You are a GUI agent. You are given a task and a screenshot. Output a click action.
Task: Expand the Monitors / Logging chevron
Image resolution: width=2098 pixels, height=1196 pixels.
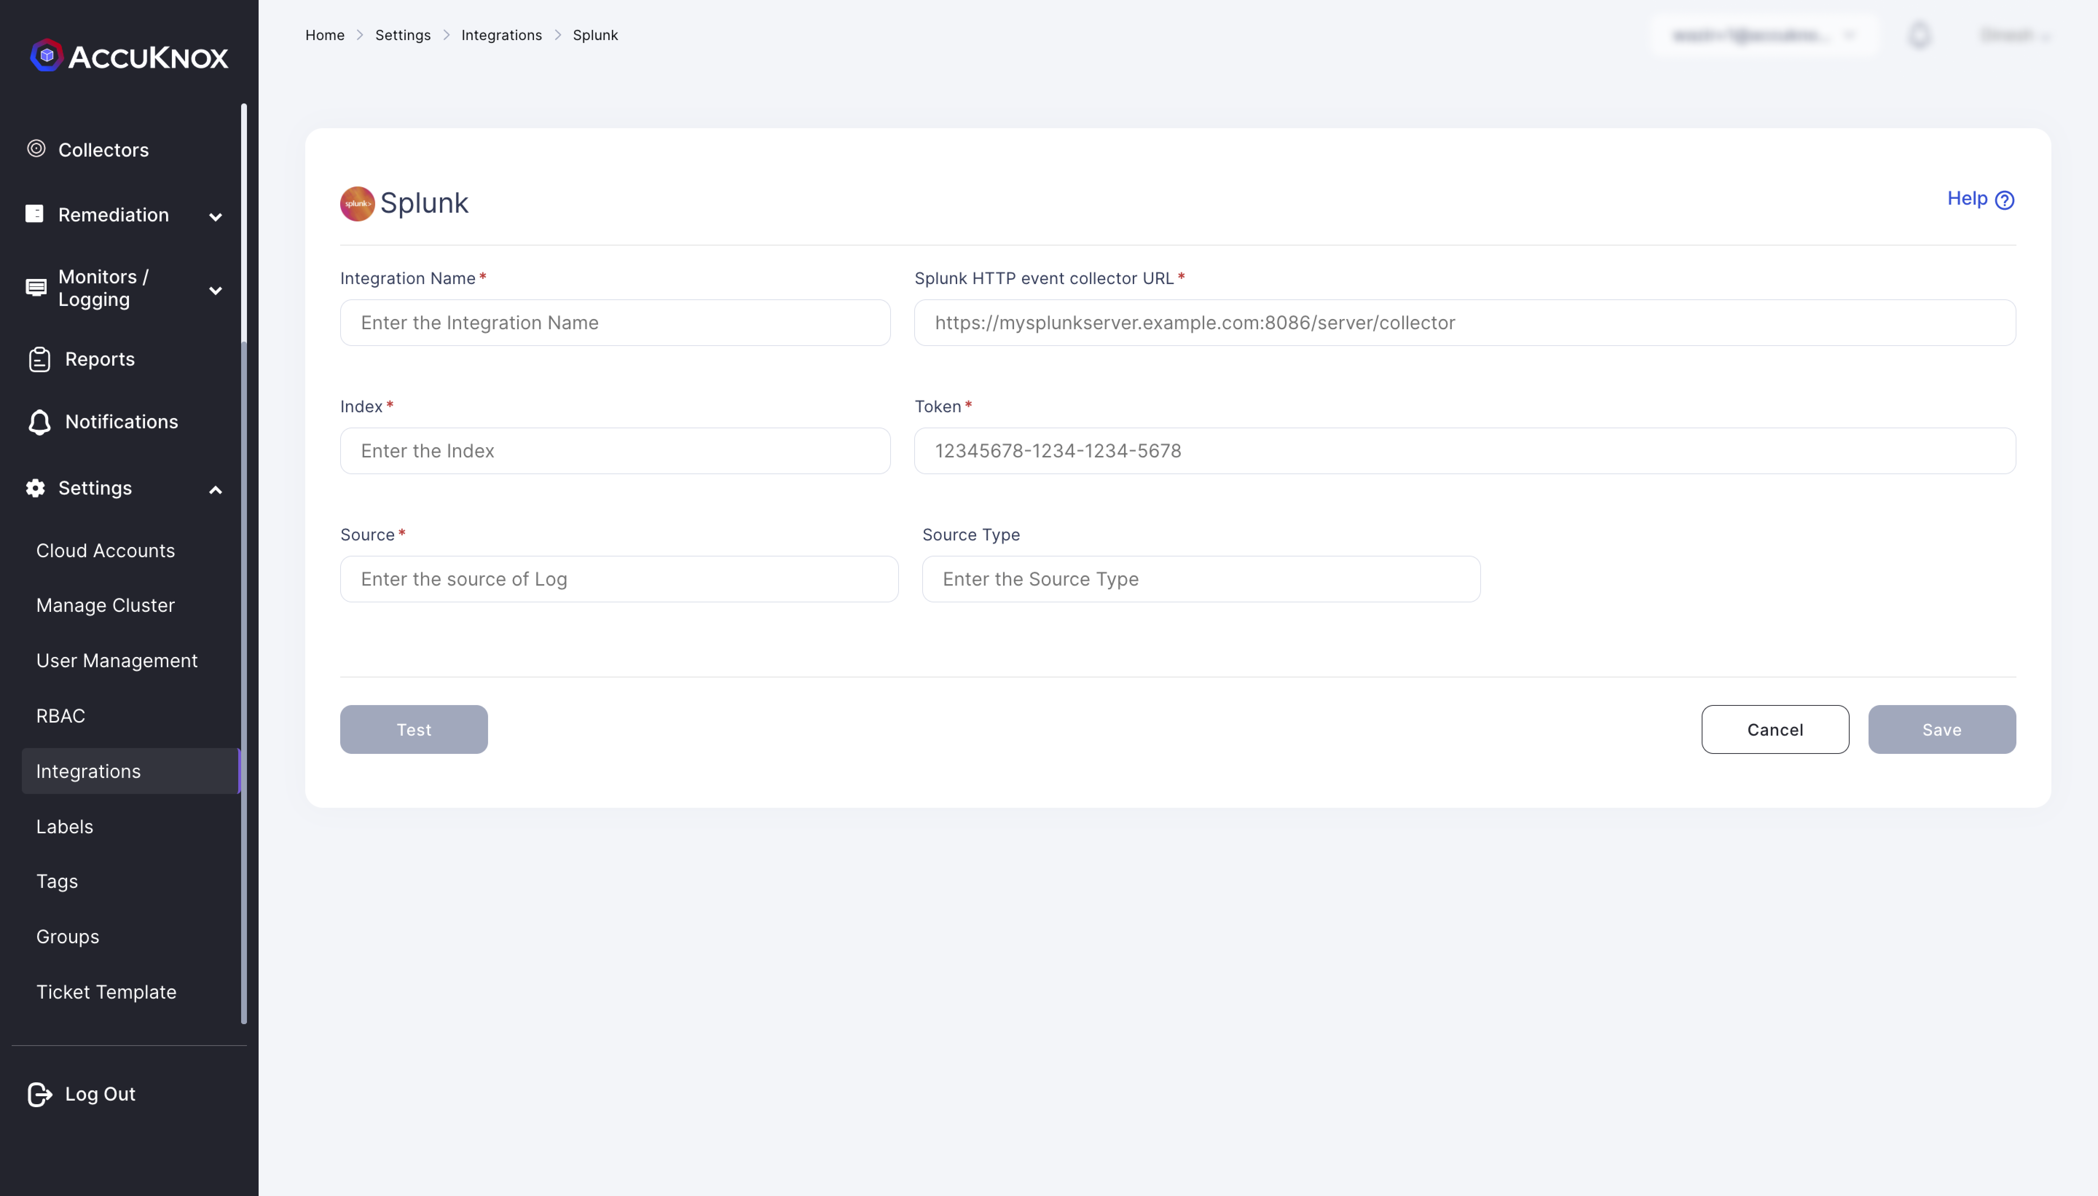pos(215,291)
